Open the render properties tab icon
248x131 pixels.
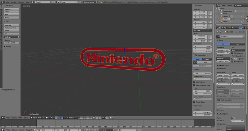click(x=222, y=28)
